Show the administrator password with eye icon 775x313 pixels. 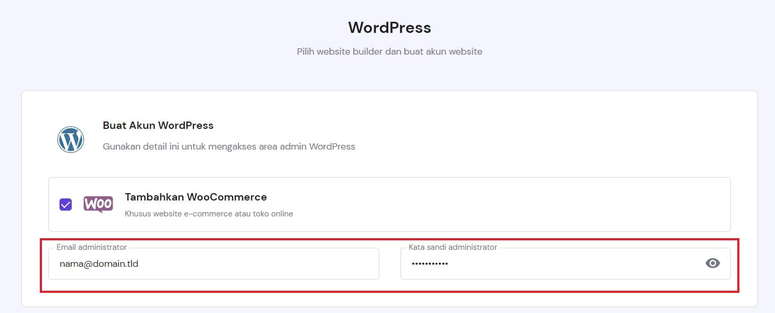(712, 263)
